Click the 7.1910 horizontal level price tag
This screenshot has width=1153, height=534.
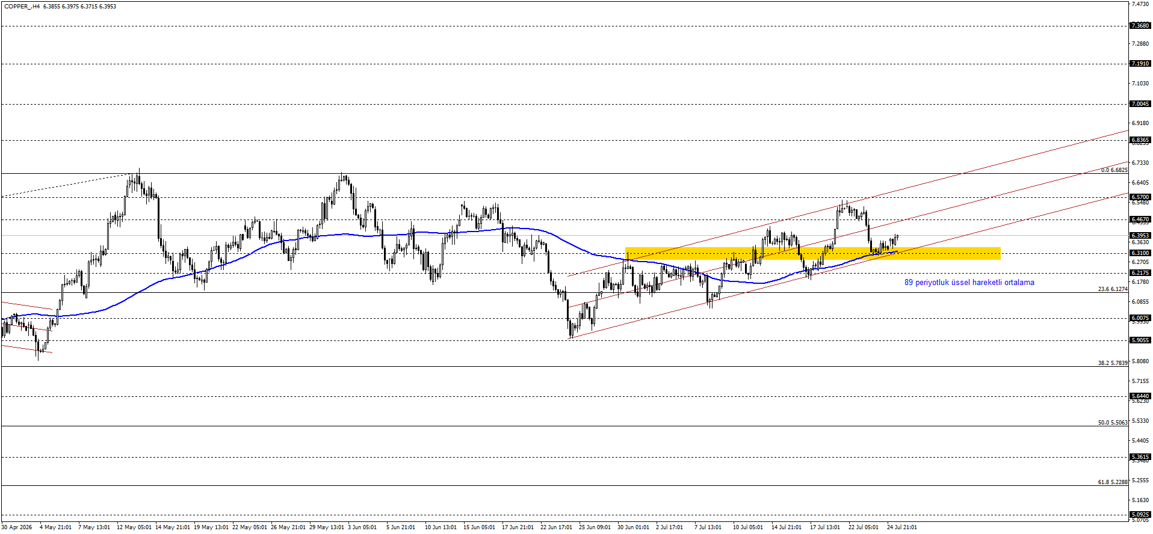pyautogui.click(x=1140, y=64)
